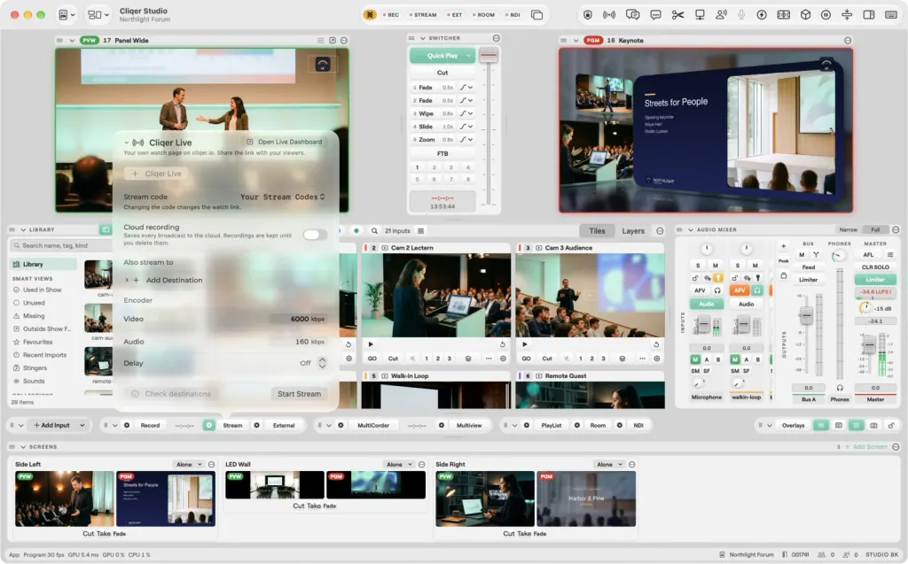Collapse the Audio Mixer panel chevron
Image resolution: width=908 pixels, height=564 pixels.
pyautogui.click(x=690, y=229)
